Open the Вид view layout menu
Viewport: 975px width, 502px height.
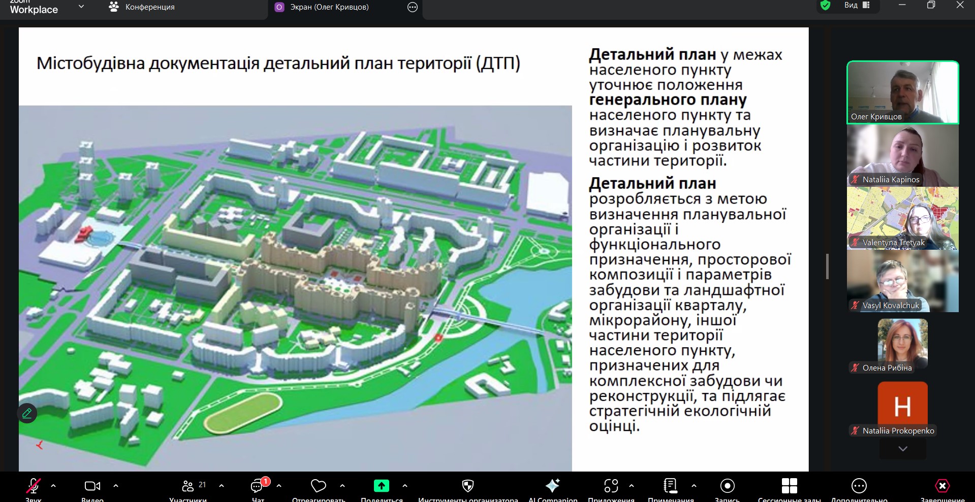coord(857,6)
